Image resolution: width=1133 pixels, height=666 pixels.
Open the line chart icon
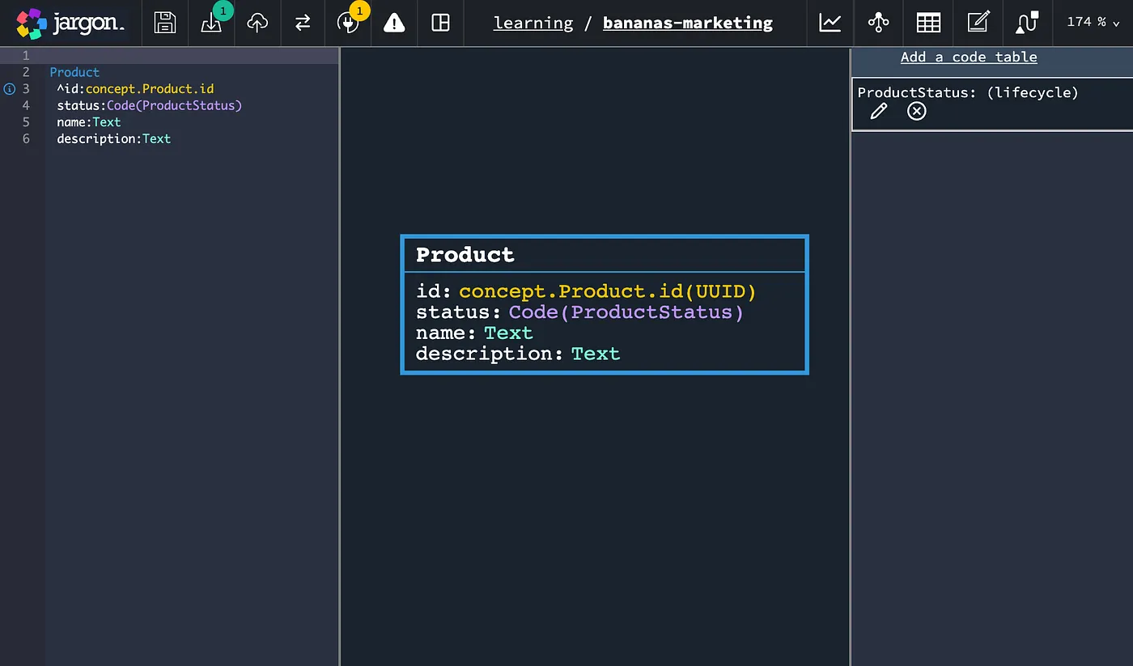point(830,23)
